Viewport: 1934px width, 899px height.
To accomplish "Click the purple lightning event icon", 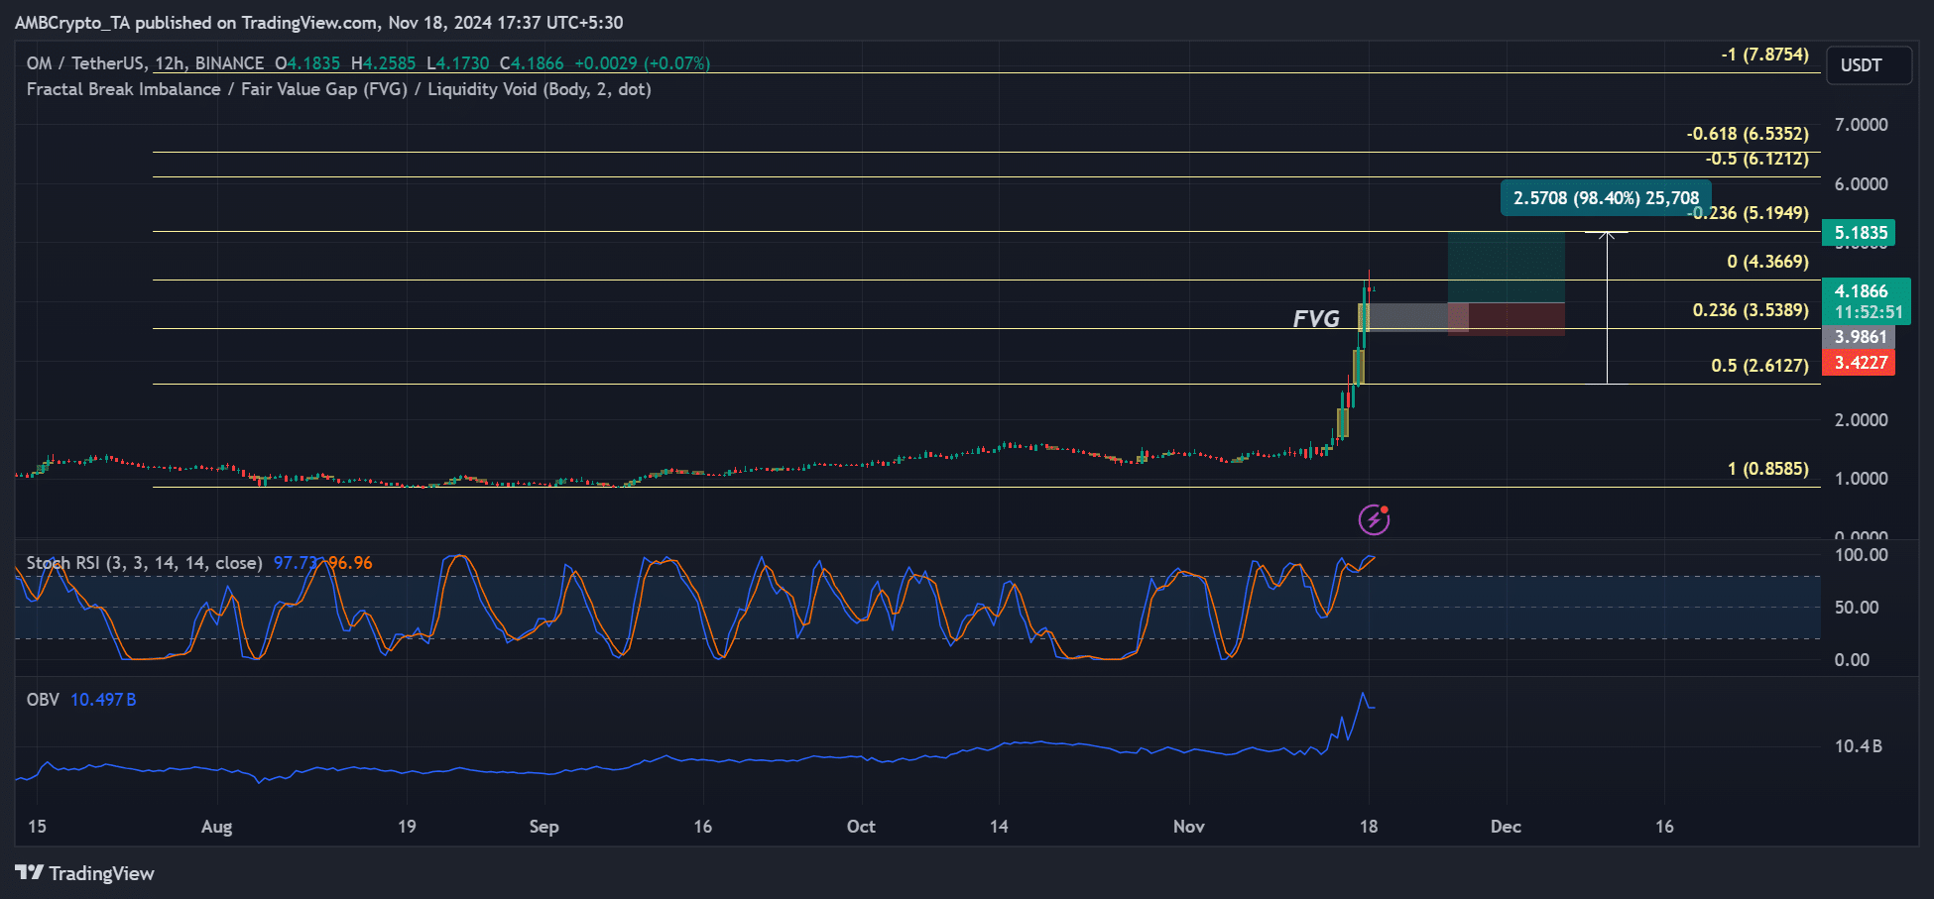I will tap(1374, 518).
